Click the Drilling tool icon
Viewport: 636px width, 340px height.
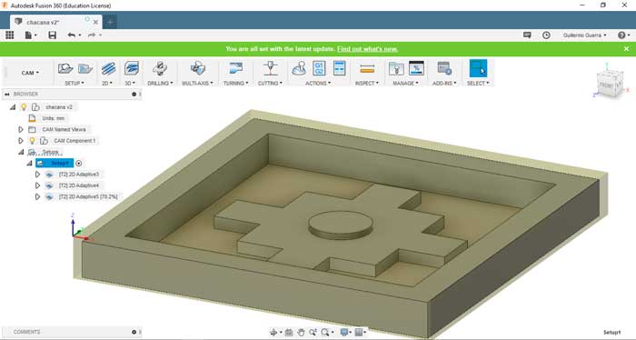(159, 68)
